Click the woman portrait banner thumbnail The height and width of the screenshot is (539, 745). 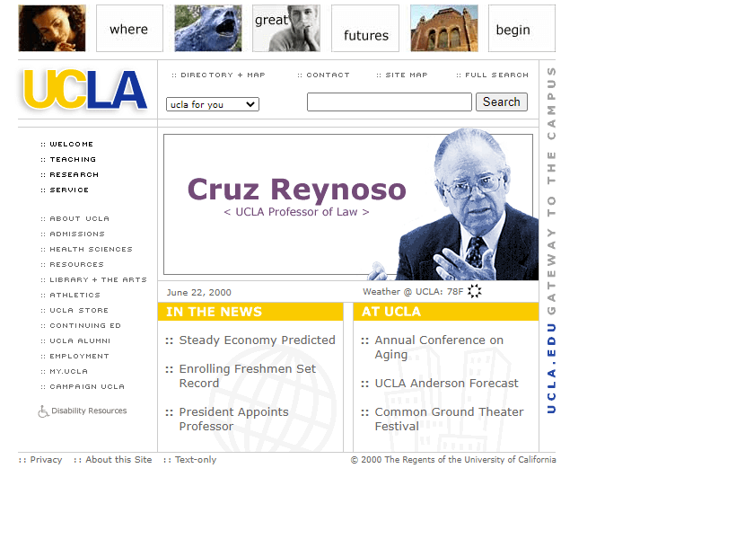(52, 28)
